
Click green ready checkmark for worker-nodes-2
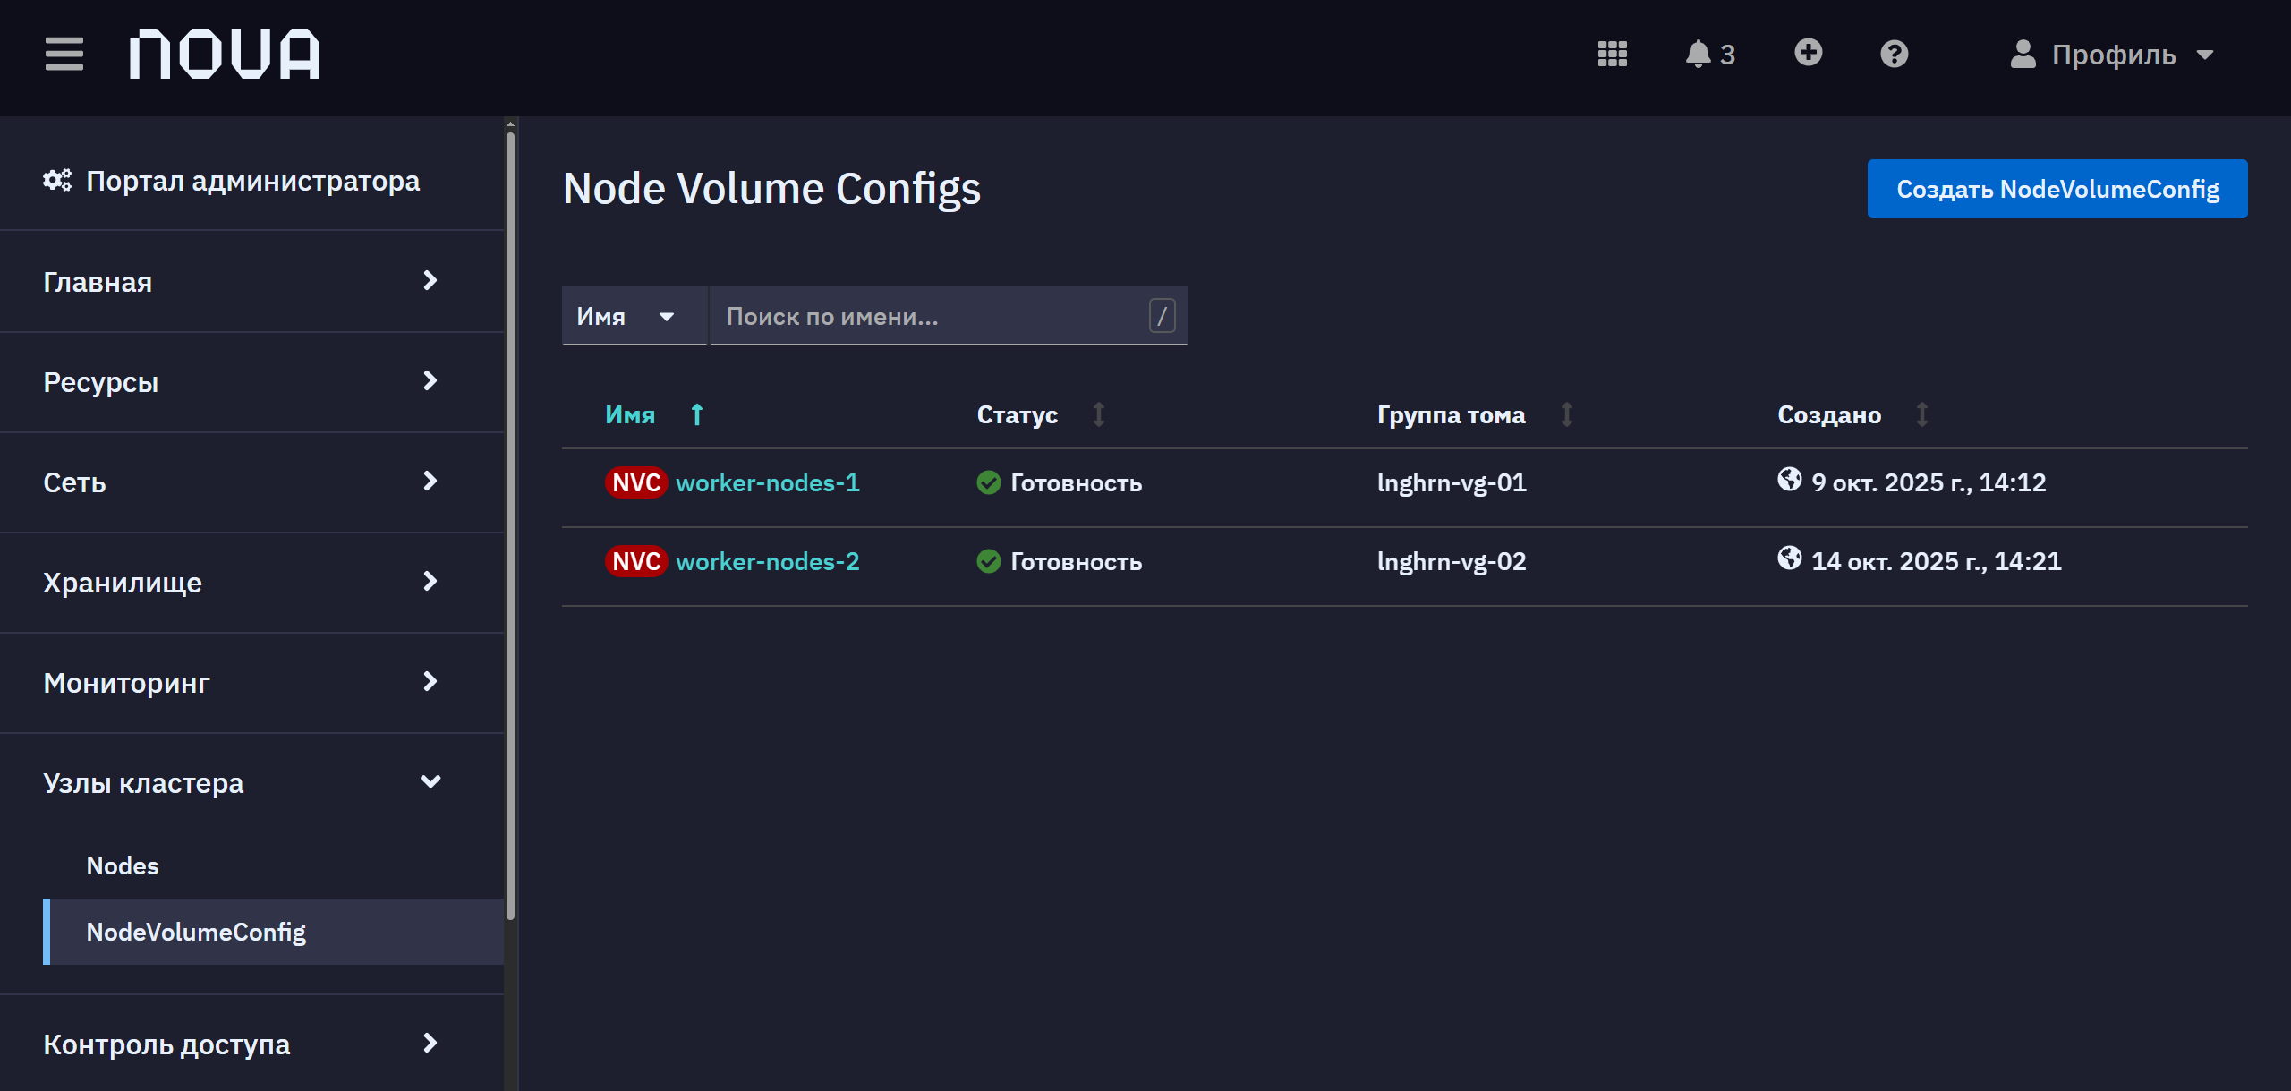pos(988,562)
